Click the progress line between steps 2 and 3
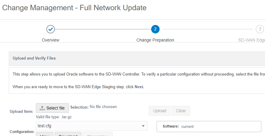 click(x=207, y=29)
